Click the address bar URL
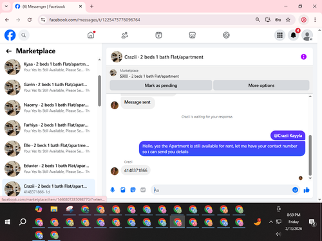This screenshot has width=322, height=241. [x=95, y=20]
